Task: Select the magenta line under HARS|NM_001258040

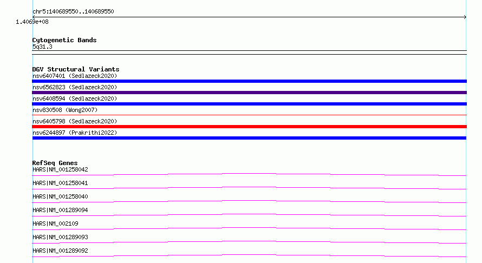Action: 249,201
